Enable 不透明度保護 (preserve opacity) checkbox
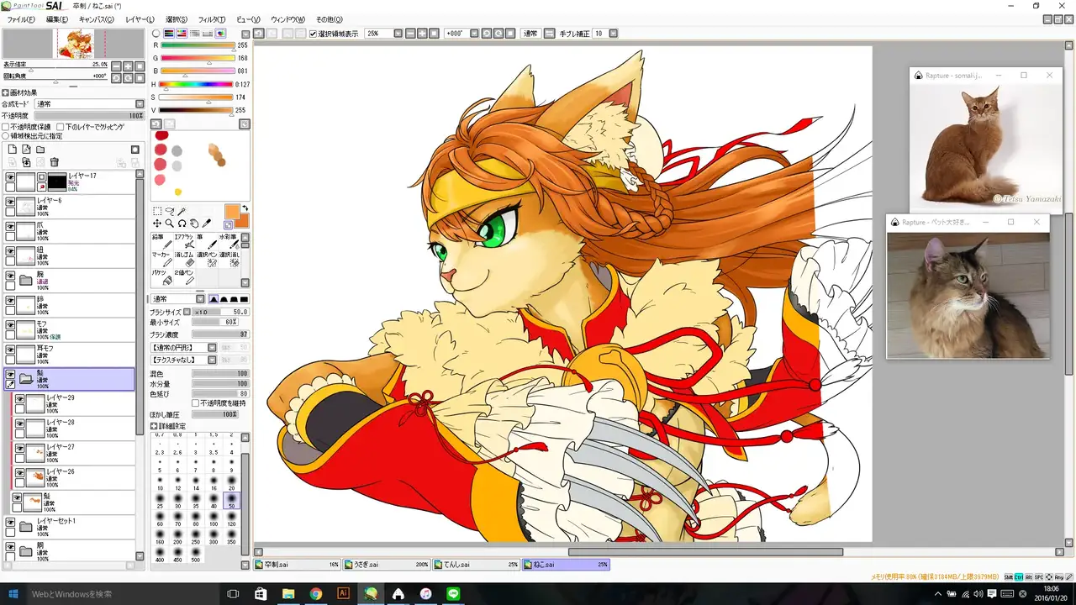This screenshot has width=1076, height=605. coord(6,127)
